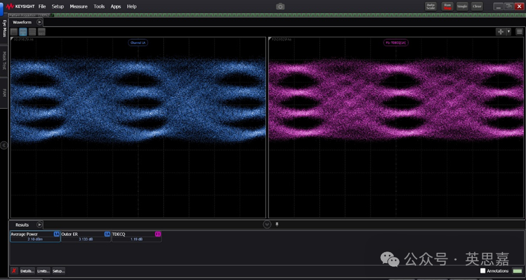Open the Mask Test side tab

point(4,60)
